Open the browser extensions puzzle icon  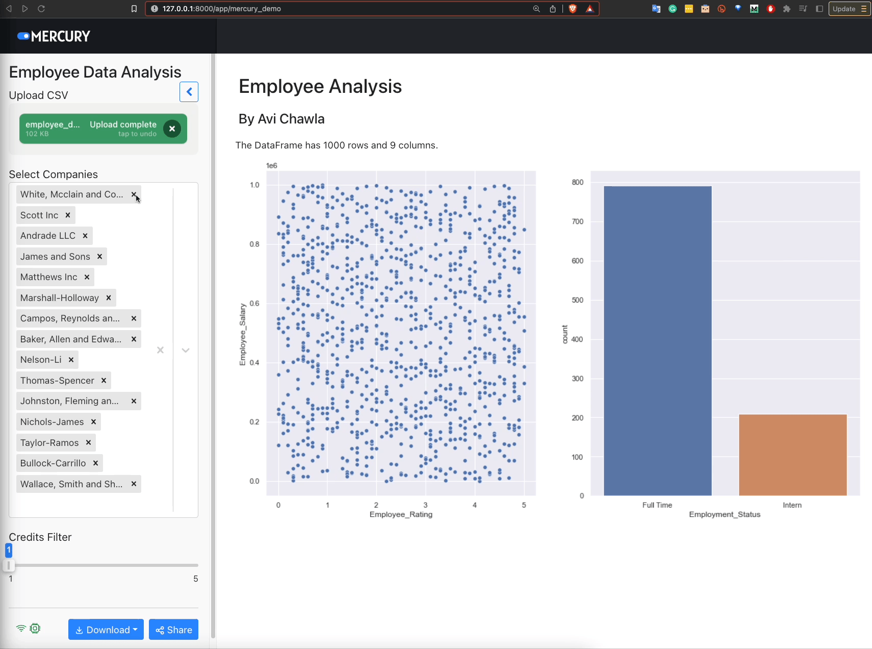pos(787,9)
